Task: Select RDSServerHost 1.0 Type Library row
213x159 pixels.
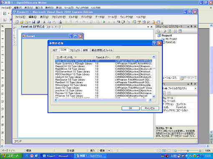Action: [104, 72]
